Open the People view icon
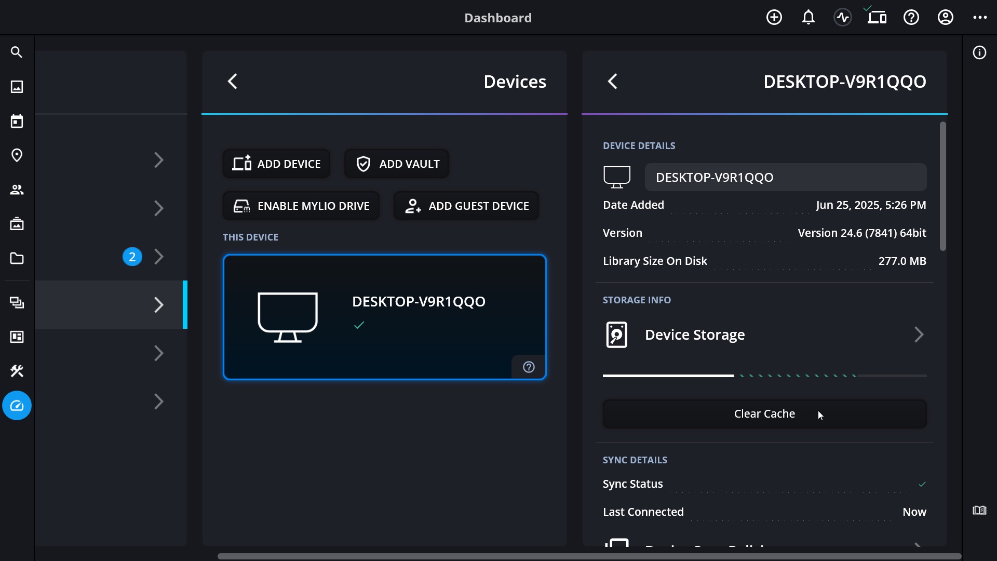 coord(17,190)
